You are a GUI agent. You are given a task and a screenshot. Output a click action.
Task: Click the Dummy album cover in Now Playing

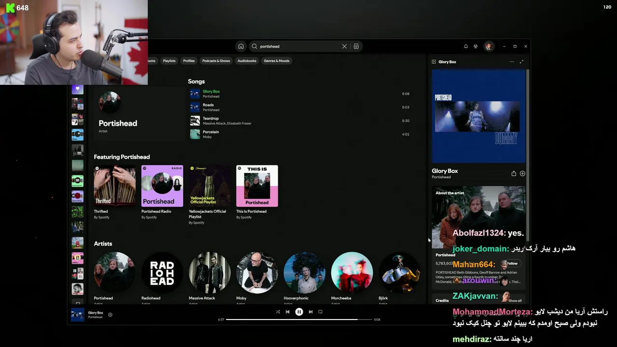(x=479, y=116)
